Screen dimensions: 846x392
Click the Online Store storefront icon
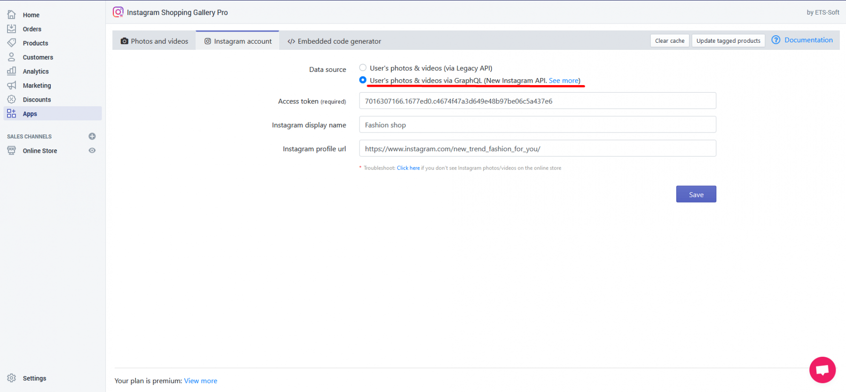(x=12, y=150)
